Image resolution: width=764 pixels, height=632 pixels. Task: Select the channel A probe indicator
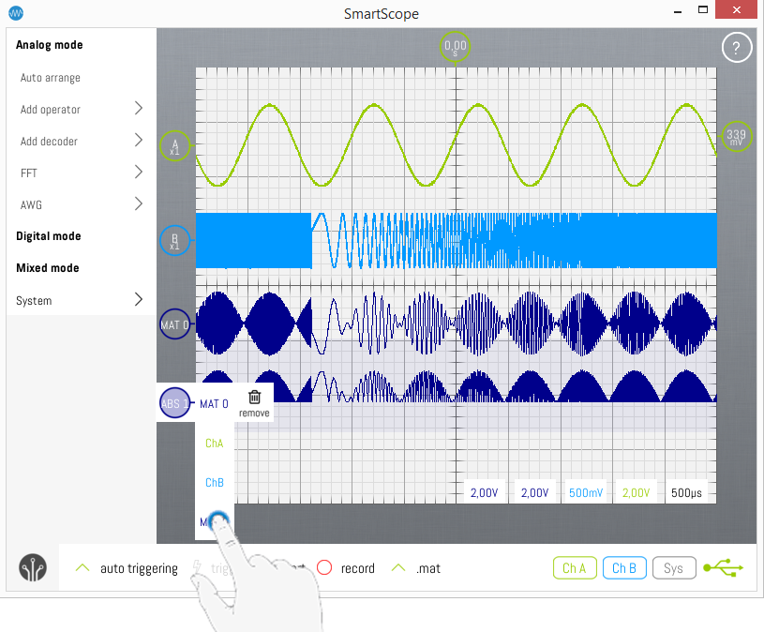coord(174,145)
